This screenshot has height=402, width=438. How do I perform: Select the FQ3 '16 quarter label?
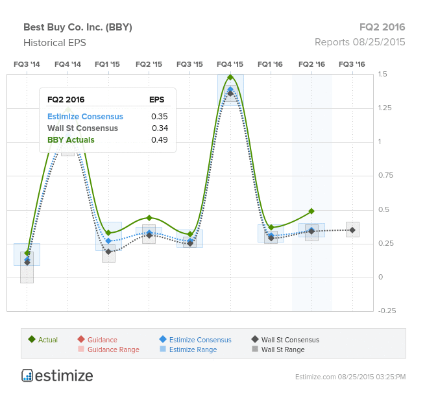tap(352, 64)
